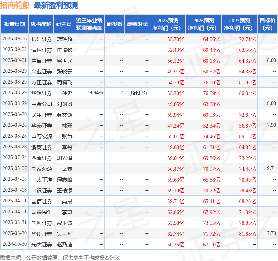Click the 西南证券 institution cell
This screenshot has width=278, height=261.
[x=42, y=158]
